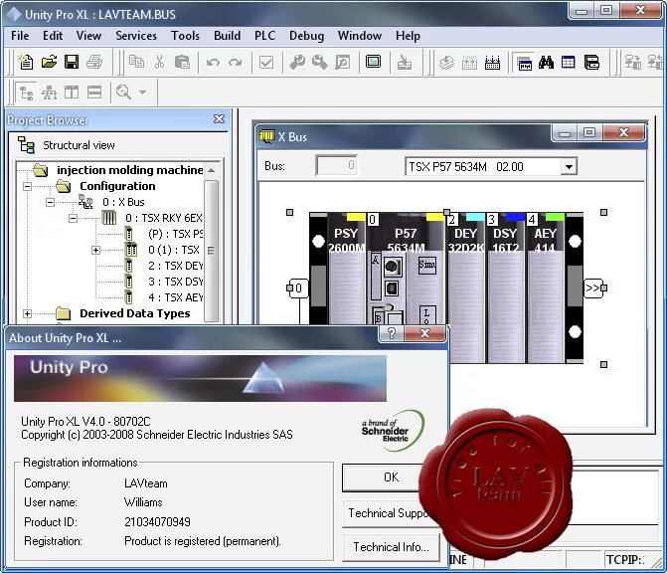Open the PLC menu
The image size is (667, 573).
[x=264, y=36]
